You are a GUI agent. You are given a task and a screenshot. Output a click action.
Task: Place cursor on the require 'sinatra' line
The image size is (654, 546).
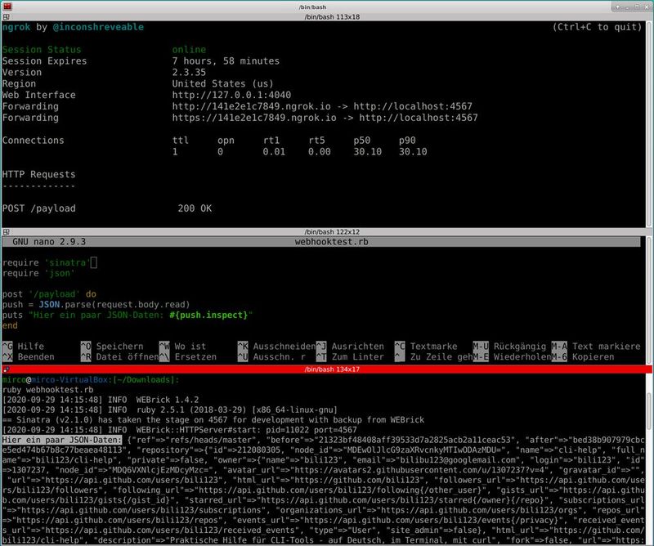pyautogui.click(x=47, y=262)
